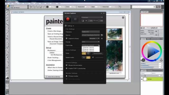Click the Navigator preview thumbnail
The image size is (169, 95).
[152, 20]
